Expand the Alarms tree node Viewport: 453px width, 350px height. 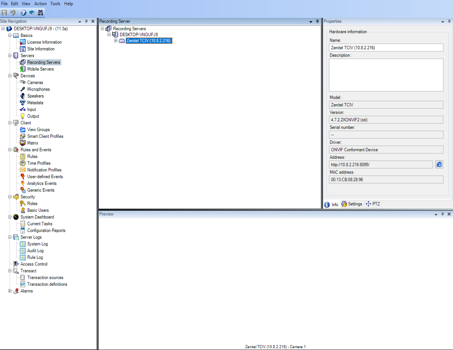click(x=10, y=291)
